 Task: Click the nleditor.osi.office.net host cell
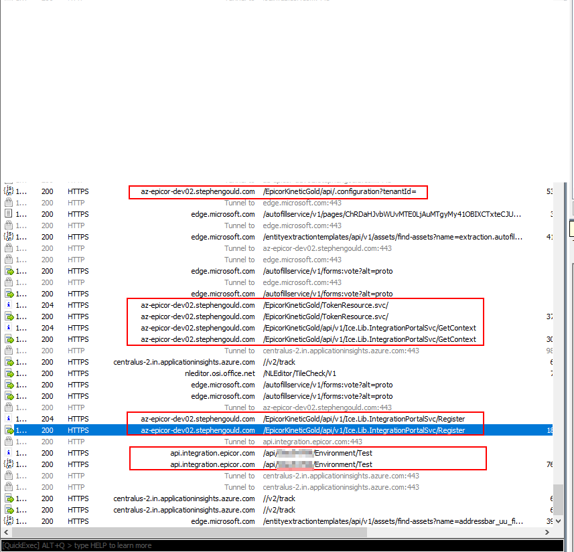220,373
